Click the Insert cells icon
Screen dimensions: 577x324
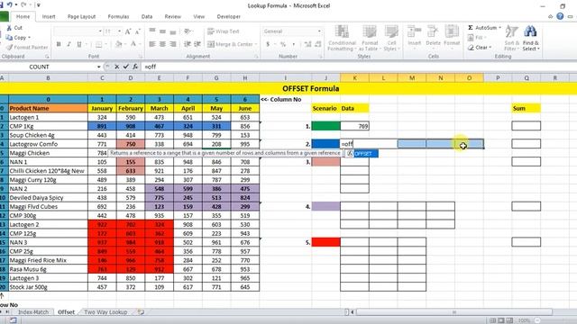[x=415, y=32]
